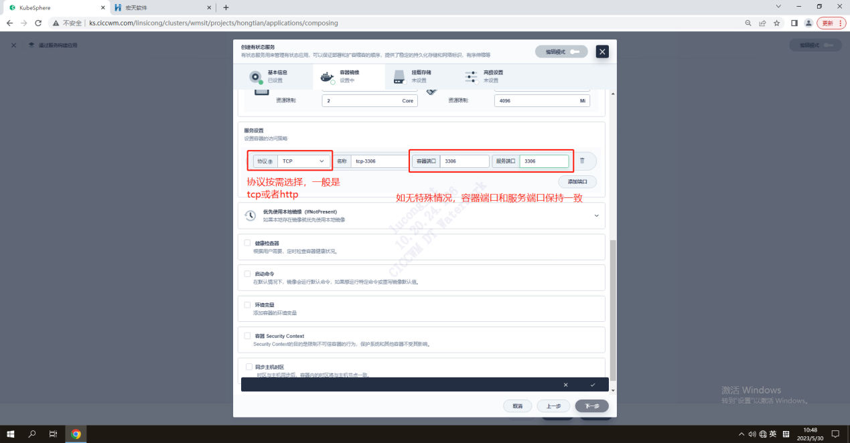Click the 服务端口 field with 3306
The height and width of the screenshot is (443, 850).
click(x=544, y=161)
